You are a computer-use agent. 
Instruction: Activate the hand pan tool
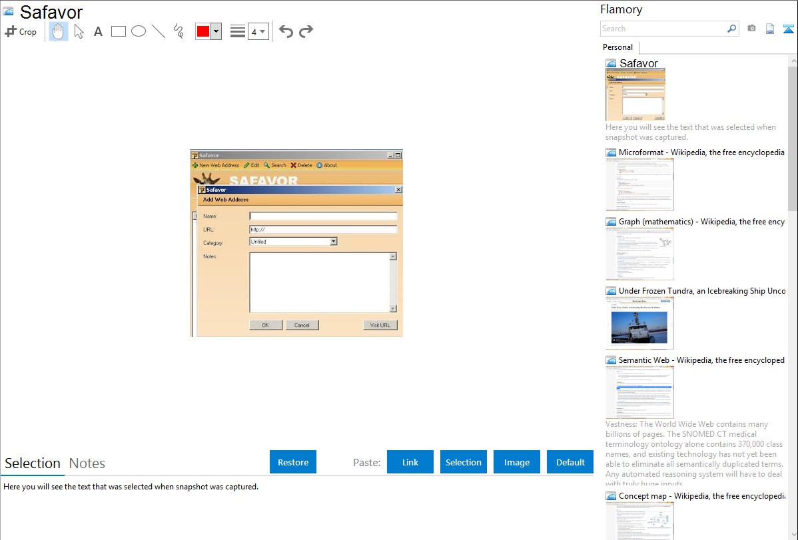(x=59, y=31)
